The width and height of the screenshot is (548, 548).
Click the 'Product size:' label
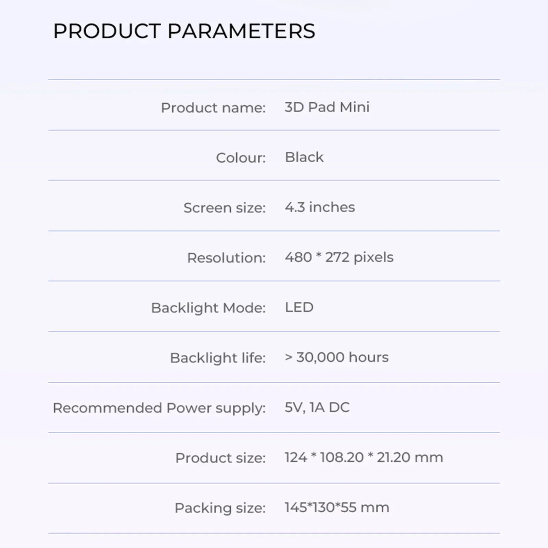tap(220, 458)
